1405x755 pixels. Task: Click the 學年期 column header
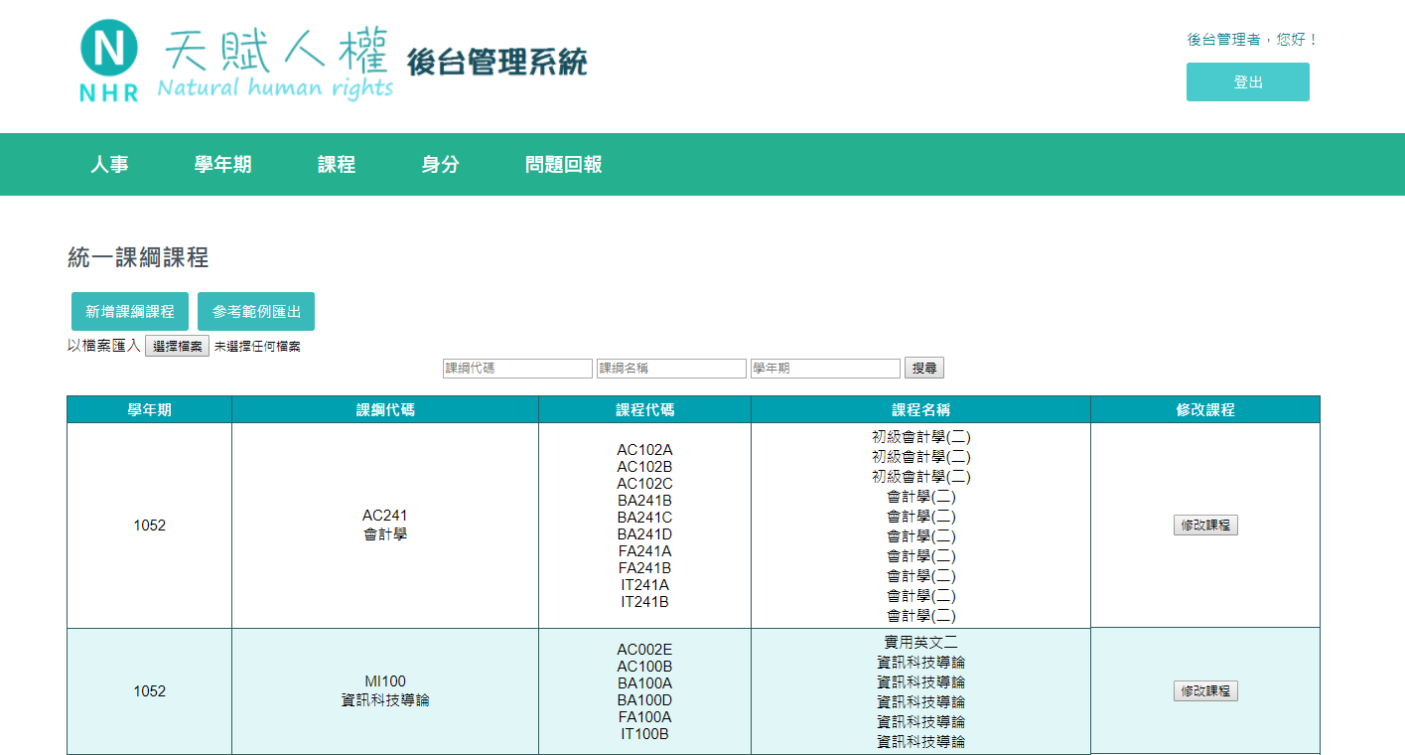click(x=149, y=409)
